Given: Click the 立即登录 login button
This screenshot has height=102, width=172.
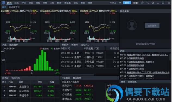Looking at the screenshot, I should 152,26.
